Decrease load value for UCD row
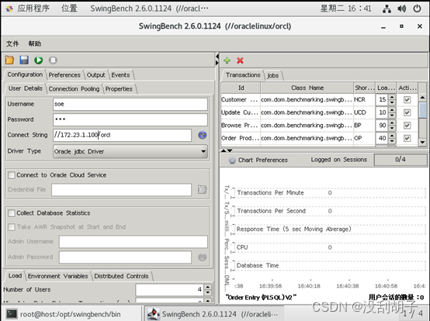 [x=392, y=116]
